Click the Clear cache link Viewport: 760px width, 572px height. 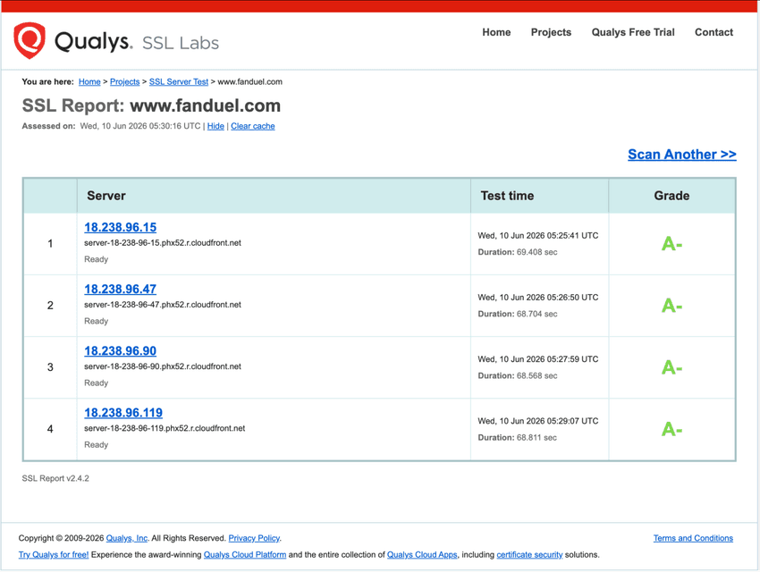(252, 126)
